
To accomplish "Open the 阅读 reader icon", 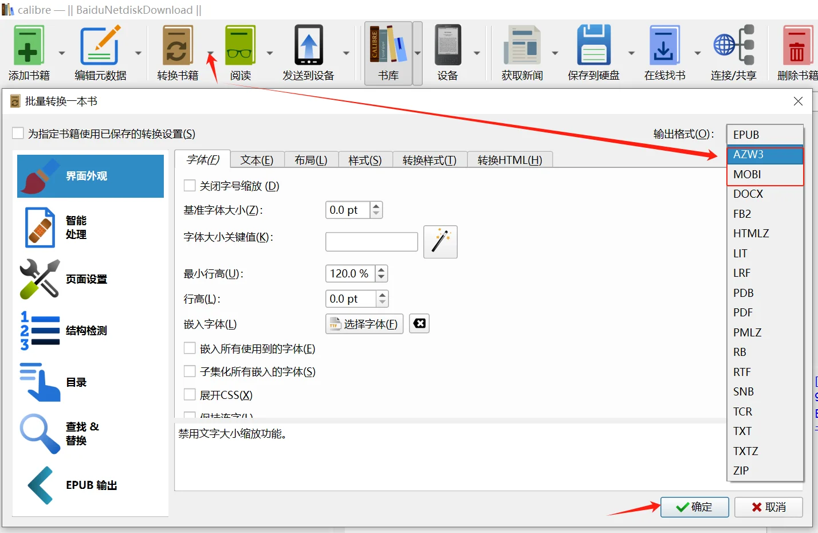I will tap(240, 45).
